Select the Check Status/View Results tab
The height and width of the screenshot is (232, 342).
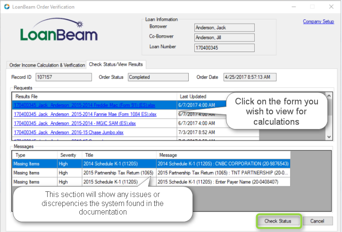tap(116, 64)
